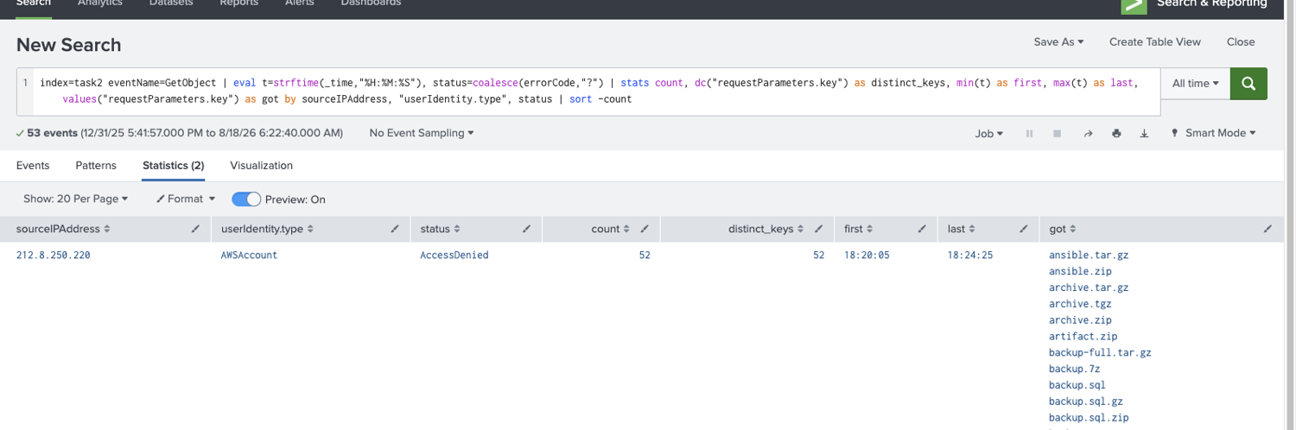Open the Search & Reporting app logo
The height and width of the screenshot is (430, 1296).
pos(1134,5)
